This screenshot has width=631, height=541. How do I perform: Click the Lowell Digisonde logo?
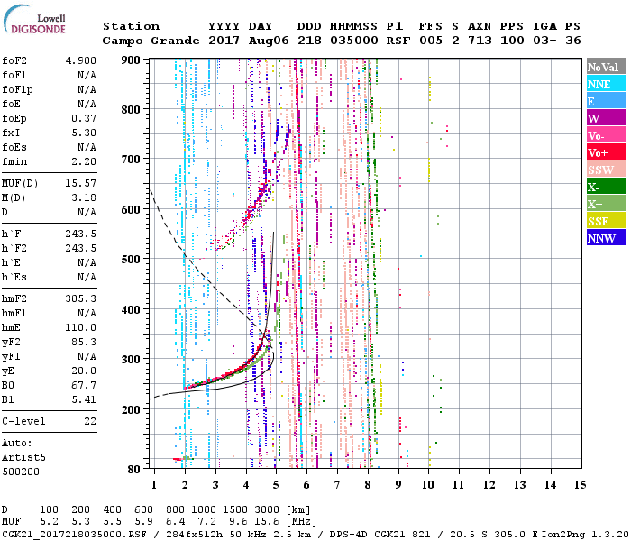pos(34,19)
